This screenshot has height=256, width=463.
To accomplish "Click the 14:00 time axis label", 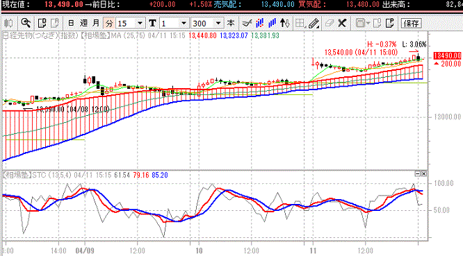I will [58, 250].
